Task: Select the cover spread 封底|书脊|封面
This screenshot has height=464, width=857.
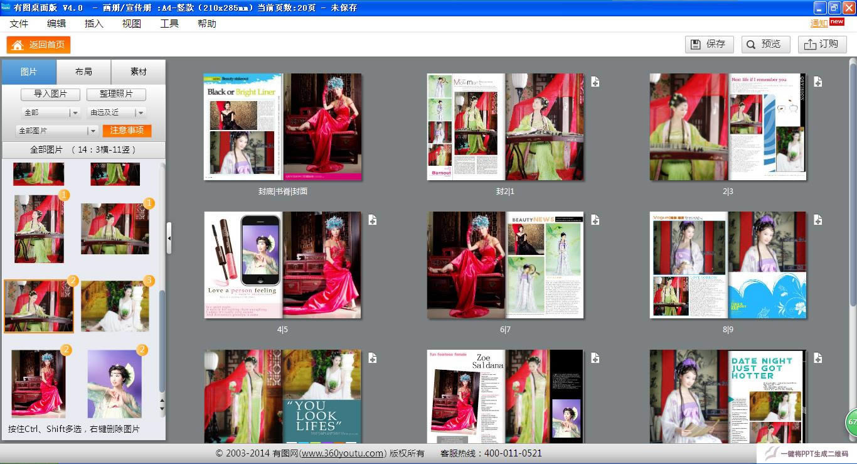Action: click(x=283, y=127)
